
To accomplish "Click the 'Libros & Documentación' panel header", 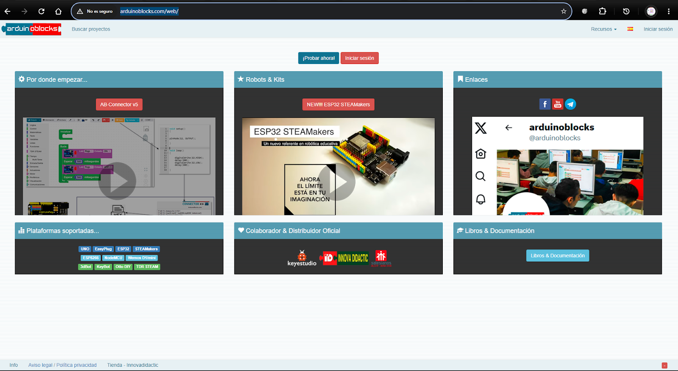I will [x=558, y=231].
